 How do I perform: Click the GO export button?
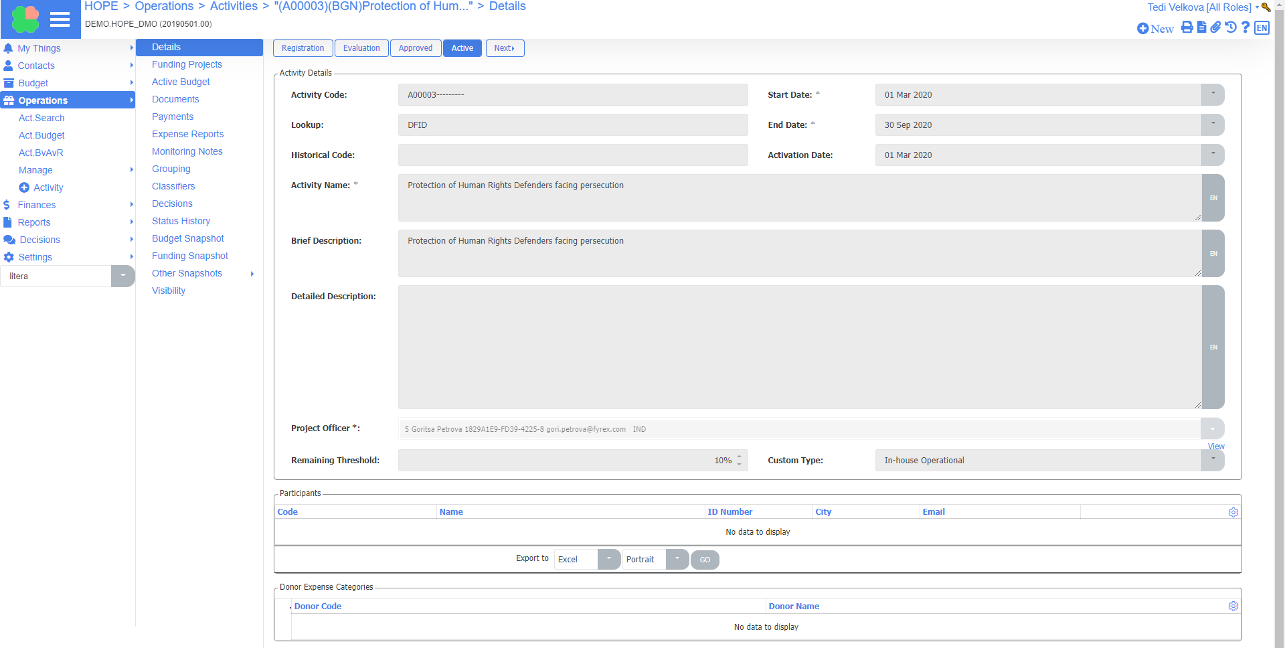click(704, 560)
